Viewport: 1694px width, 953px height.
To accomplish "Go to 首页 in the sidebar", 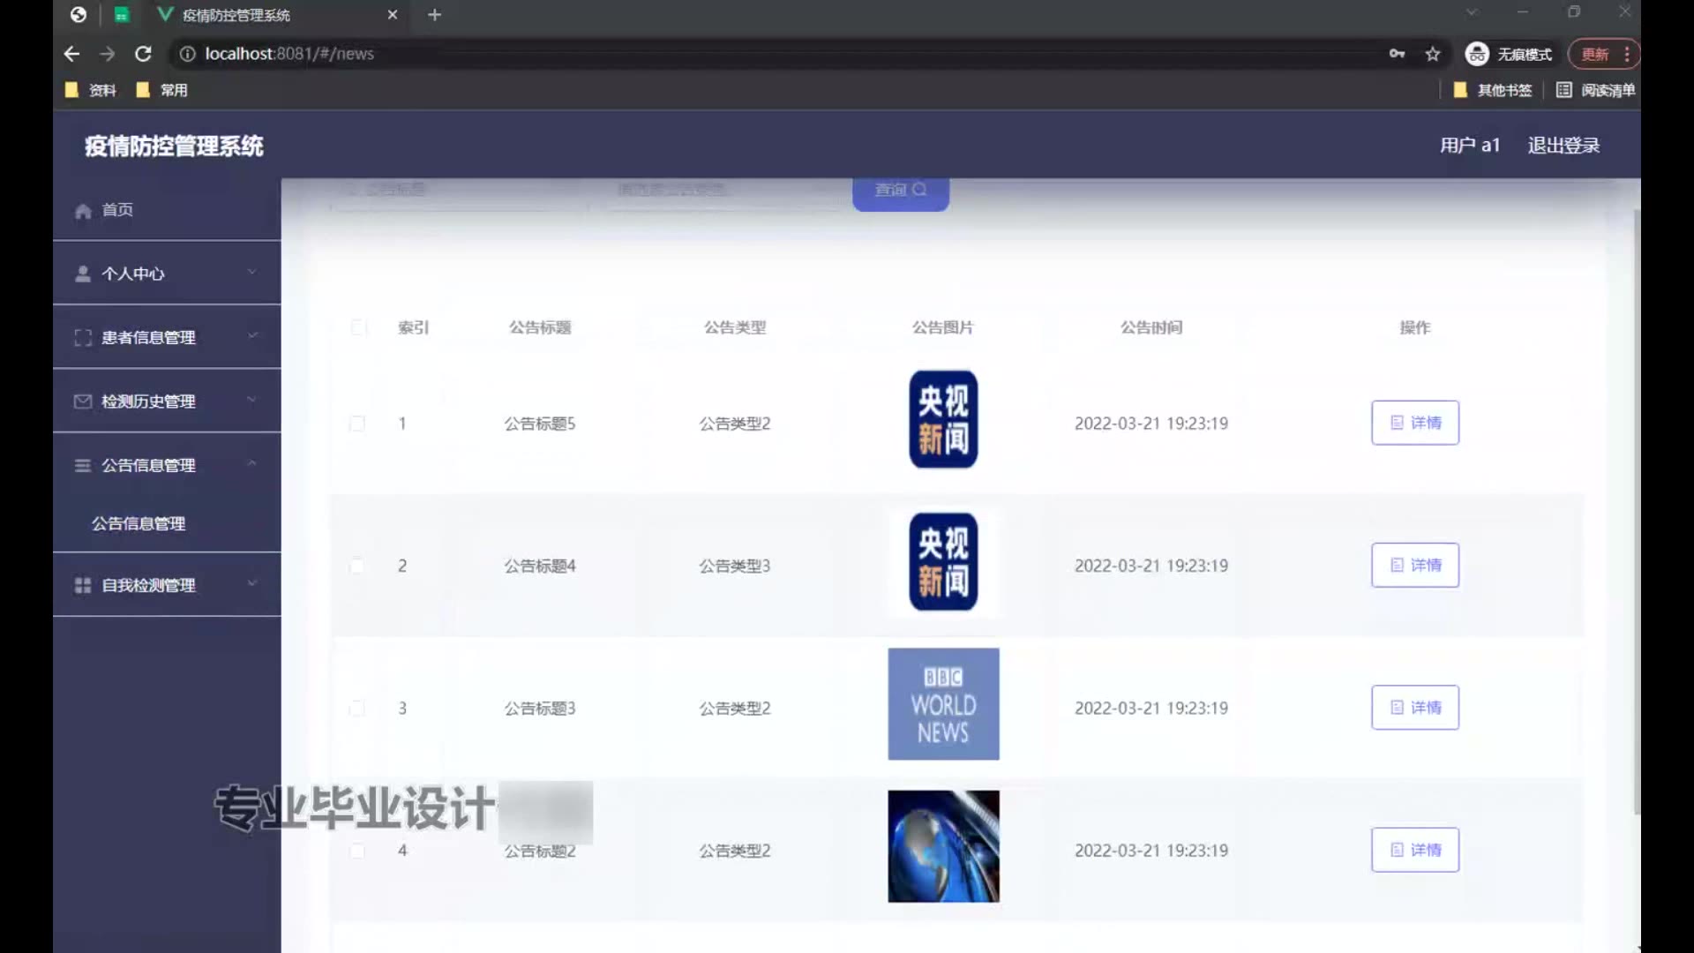I will tap(167, 210).
